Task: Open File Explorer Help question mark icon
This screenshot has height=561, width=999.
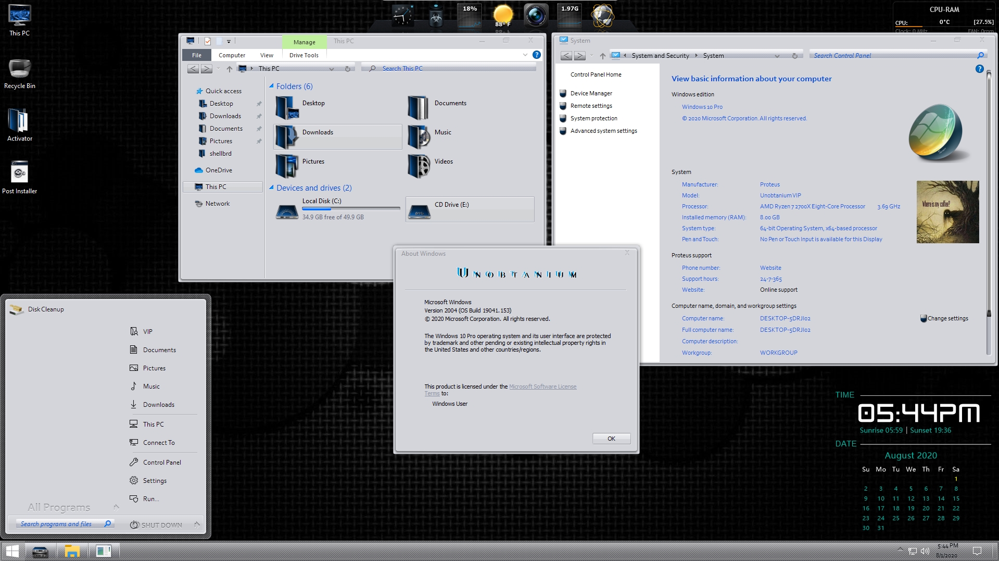Action: point(537,55)
